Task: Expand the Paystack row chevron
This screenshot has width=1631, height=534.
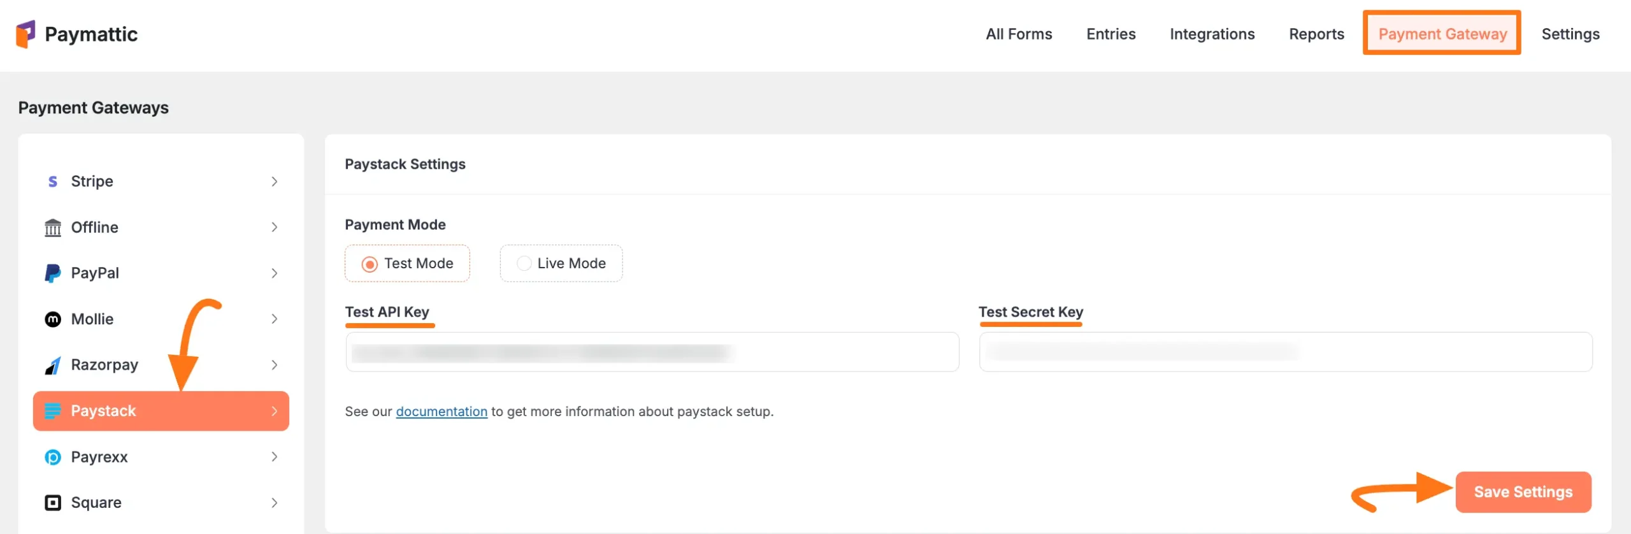Action: (275, 411)
